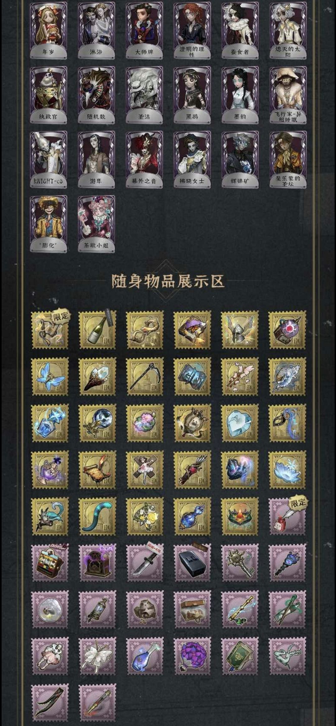The height and width of the screenshot is (726, 336).
Task: Open the 大师牌 costume card
Action: coord(144,30)
